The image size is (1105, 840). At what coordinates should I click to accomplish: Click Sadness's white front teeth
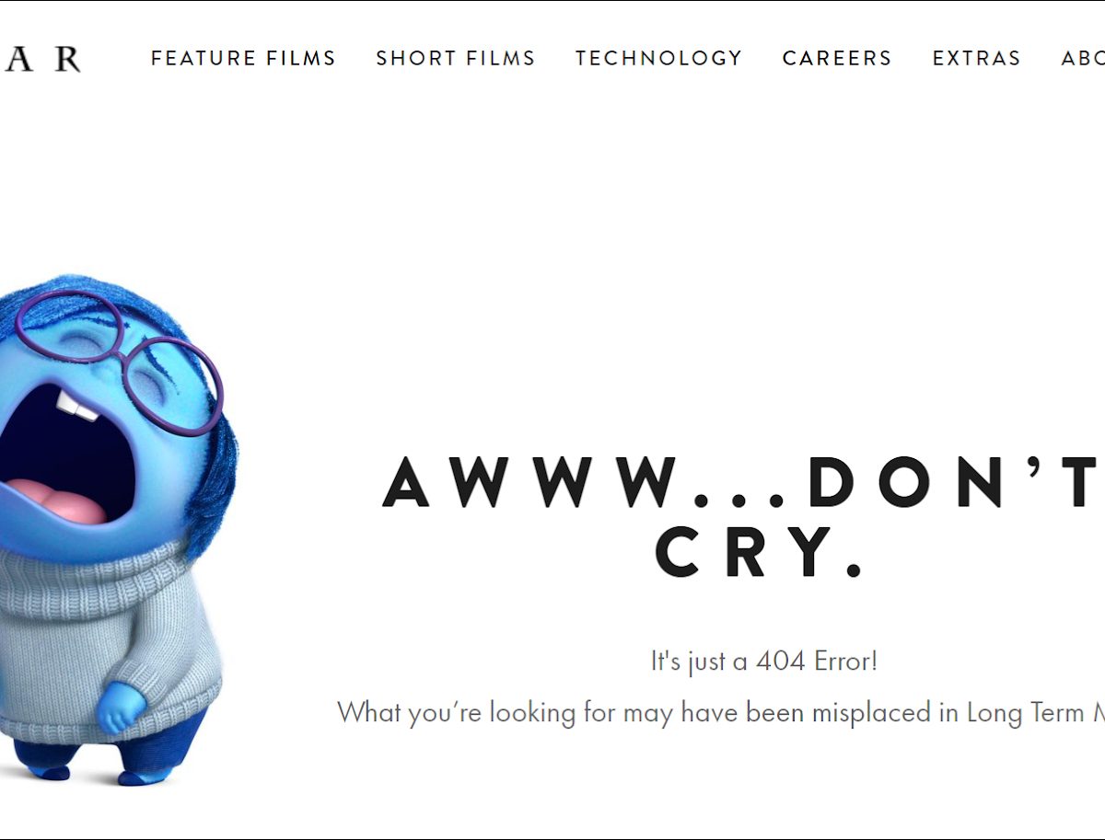tap(76, 404)
